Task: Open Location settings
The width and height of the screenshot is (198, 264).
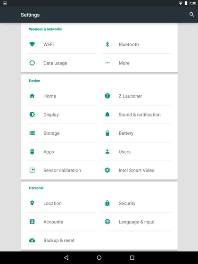Action: point(62,203)
